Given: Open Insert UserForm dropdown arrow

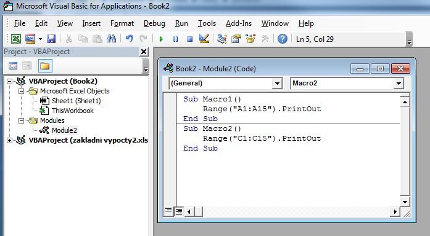Looking at the screenshot, I should 40,39.
